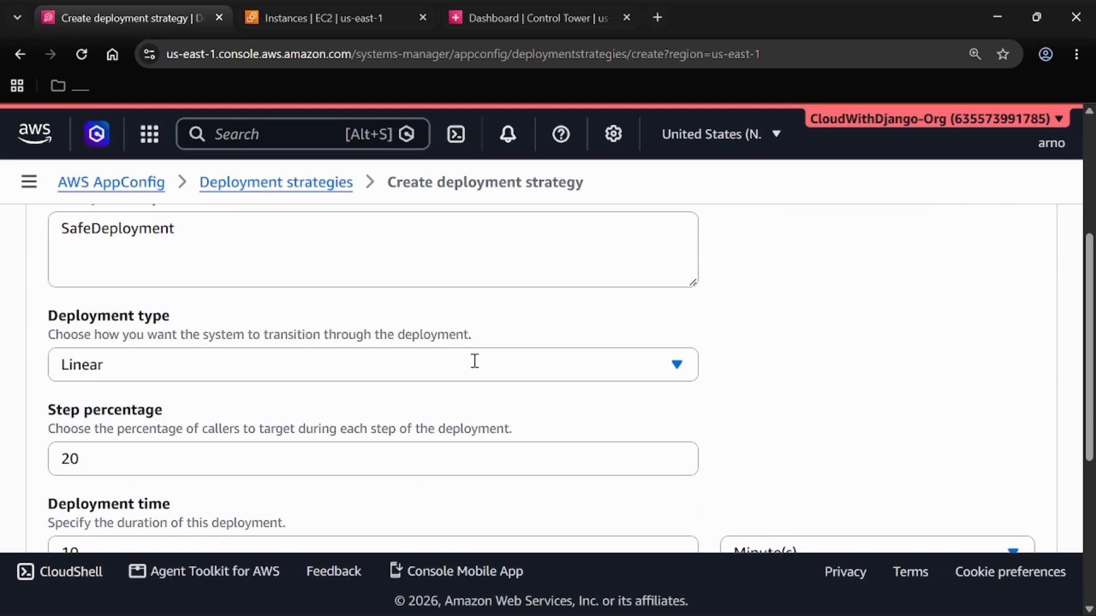
Task: Open the browser home page
Action: [x=112, y=54]
